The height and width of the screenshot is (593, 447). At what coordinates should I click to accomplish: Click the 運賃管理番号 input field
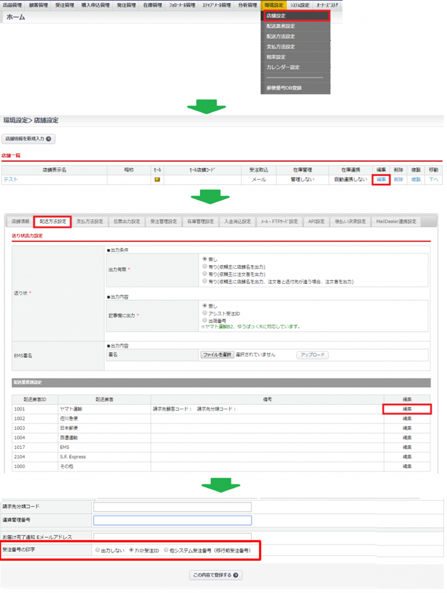pyautogui.click(x=172, y=520)
